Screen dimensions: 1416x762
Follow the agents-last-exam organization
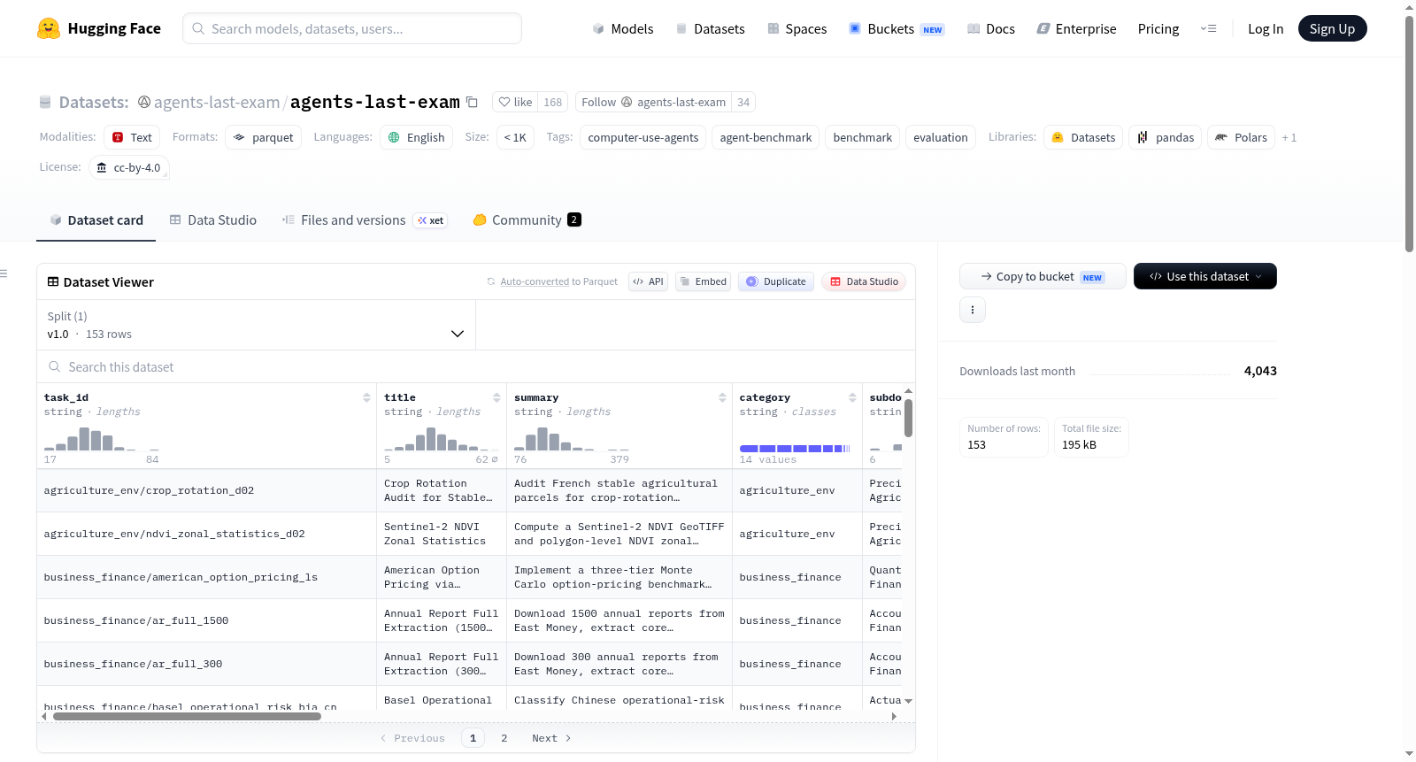point(653,102)
